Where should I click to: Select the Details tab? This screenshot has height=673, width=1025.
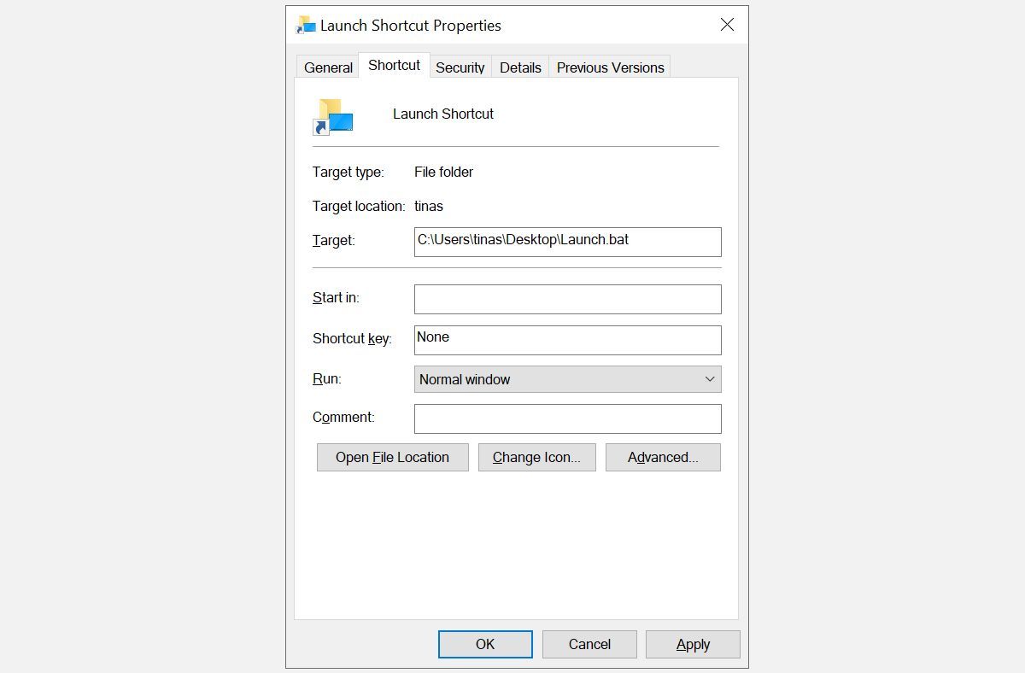pyautogui.click(x=519, y=67)
